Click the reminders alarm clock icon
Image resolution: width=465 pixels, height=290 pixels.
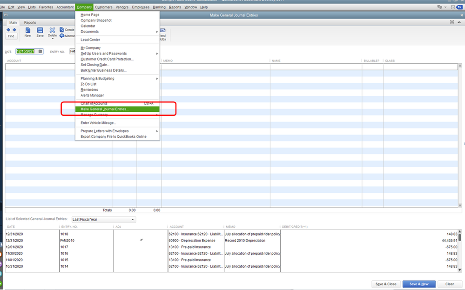[453, 7]
